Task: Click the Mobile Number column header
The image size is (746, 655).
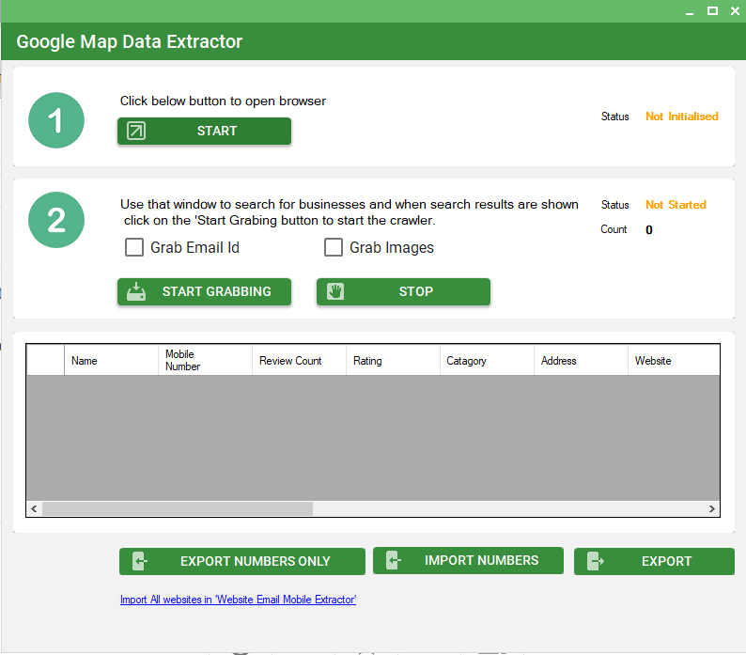Action: click(x=205, y=361)
